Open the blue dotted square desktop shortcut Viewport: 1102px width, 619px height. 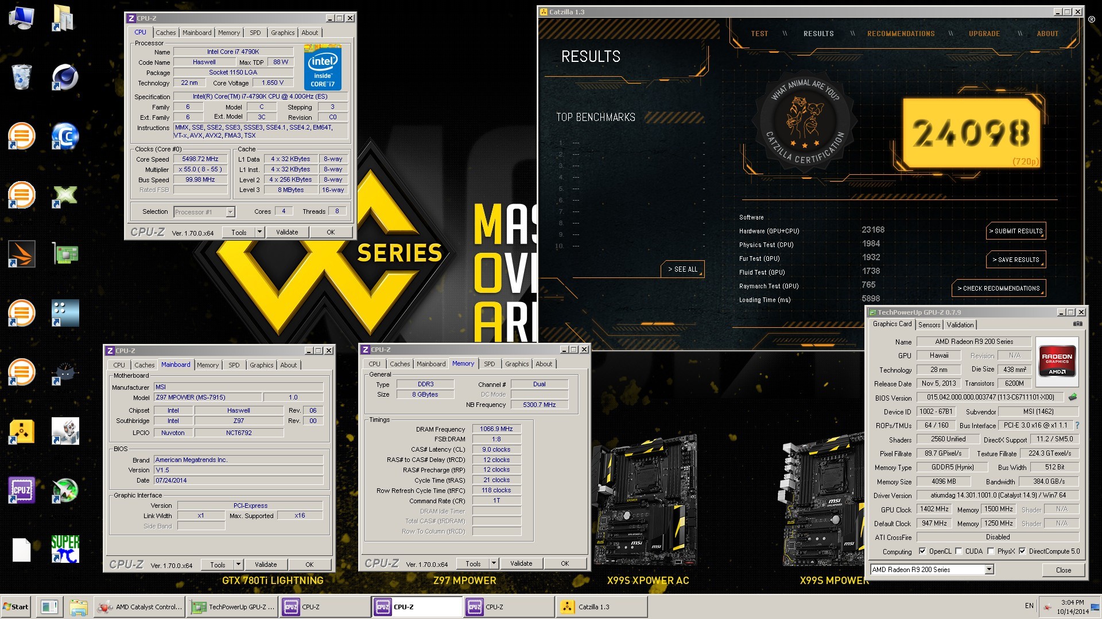[65, 313]
